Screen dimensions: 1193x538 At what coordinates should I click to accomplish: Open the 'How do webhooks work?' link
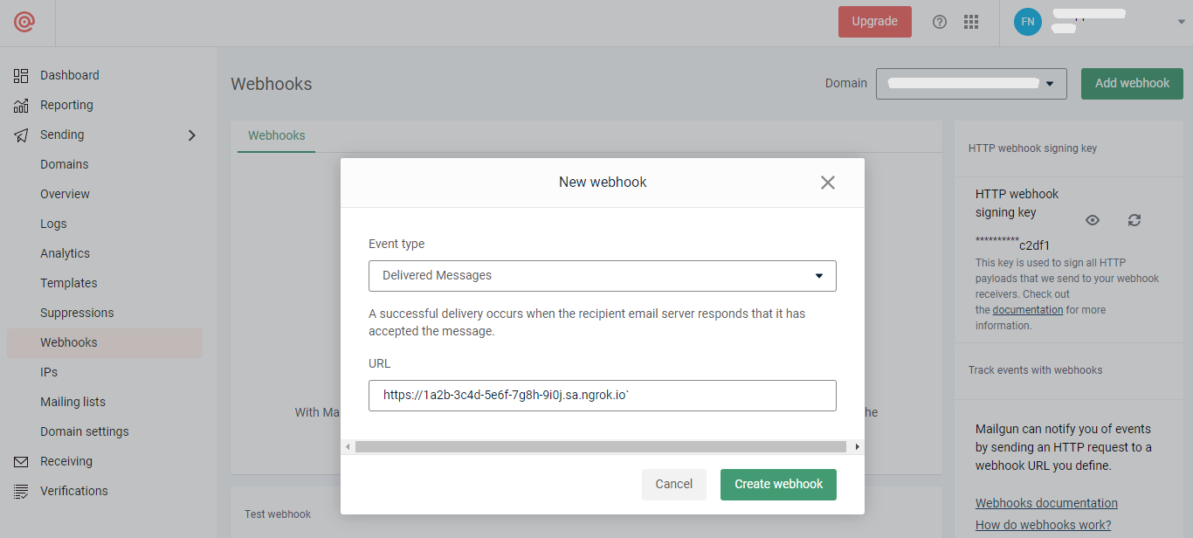coord(1043,524)
